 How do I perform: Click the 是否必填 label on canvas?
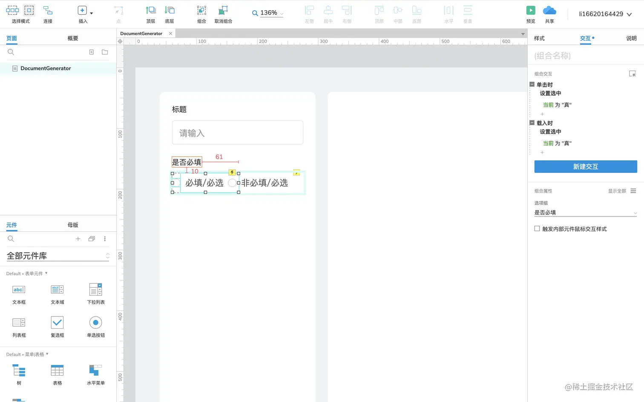click(x=187, y=162)
